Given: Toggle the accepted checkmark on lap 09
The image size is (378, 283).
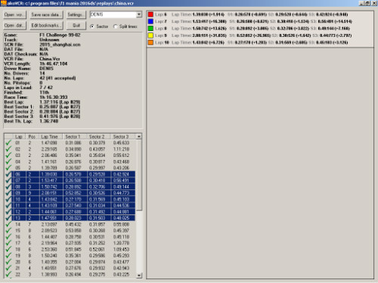Looking at the screenshot, I should [x=8, y=193].
